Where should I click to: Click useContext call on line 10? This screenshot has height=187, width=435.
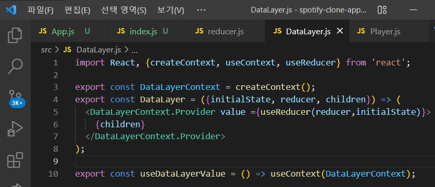pos(295,173)
